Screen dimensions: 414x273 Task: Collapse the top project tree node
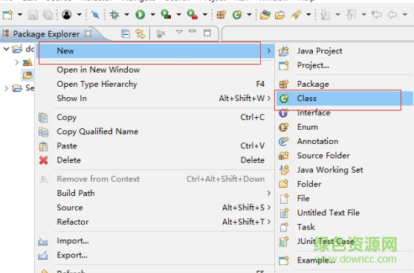(x=6, y=49)
